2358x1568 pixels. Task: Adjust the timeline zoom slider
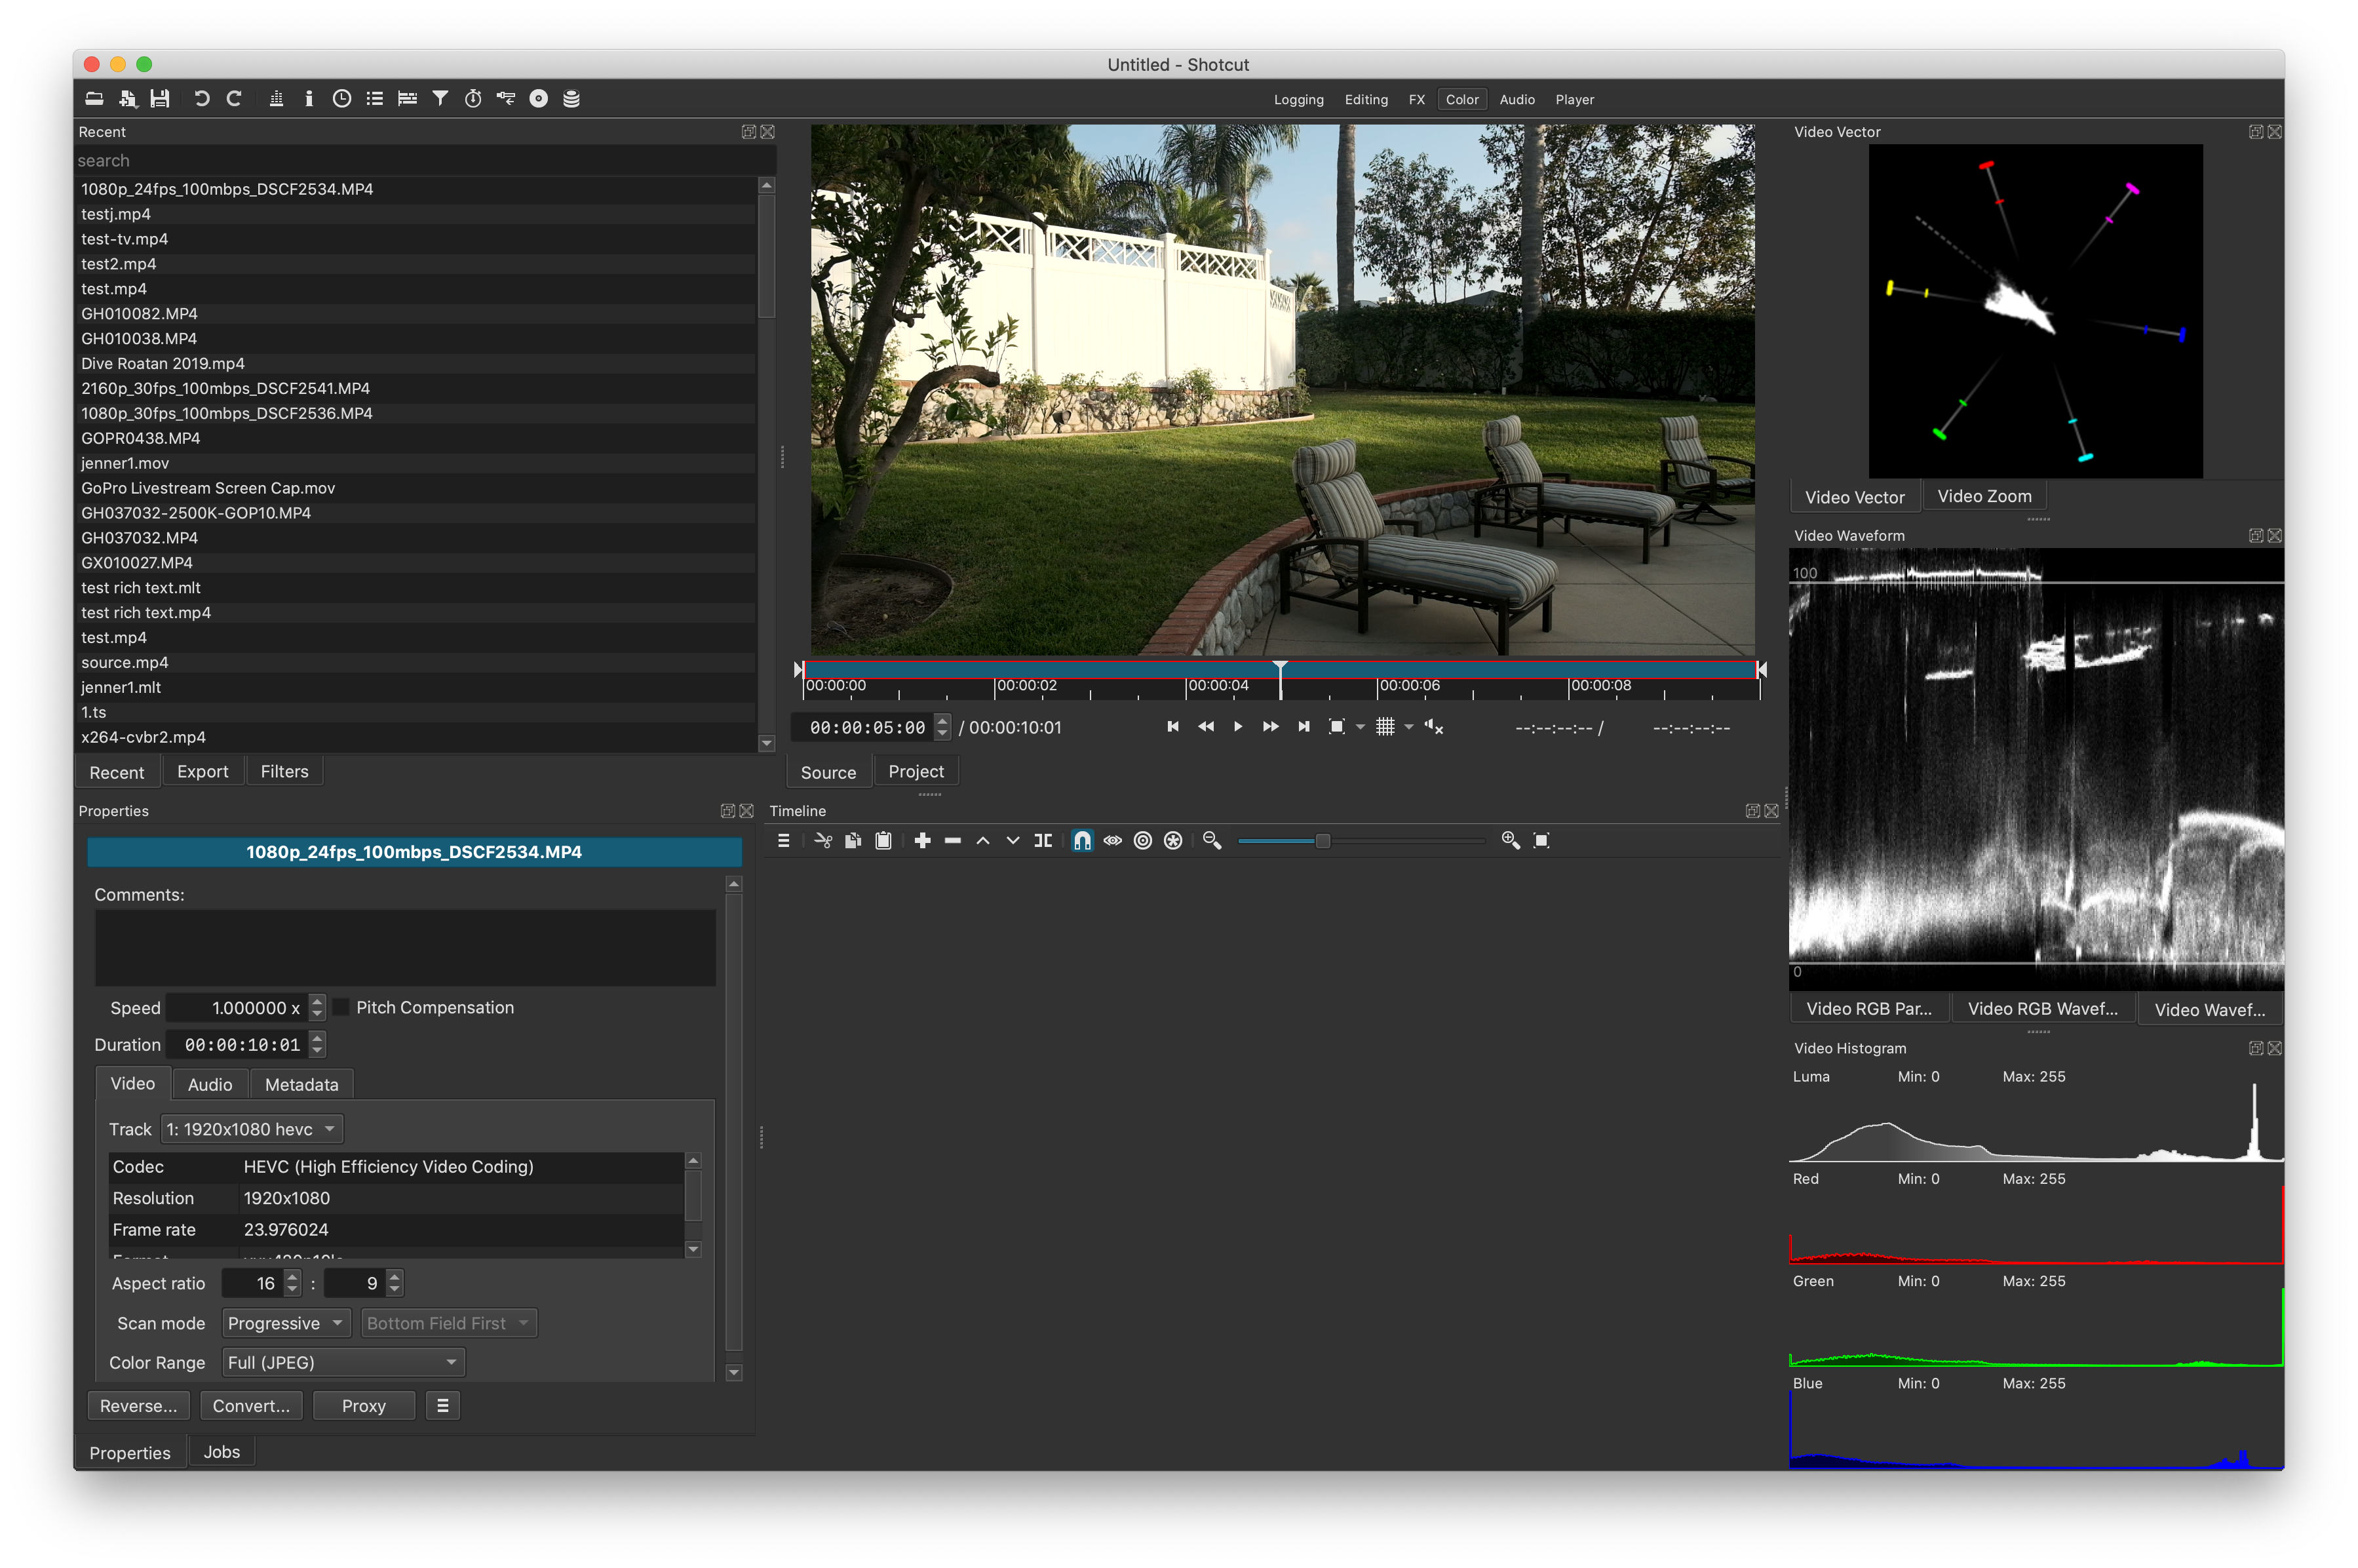(x=1324, y=841)
